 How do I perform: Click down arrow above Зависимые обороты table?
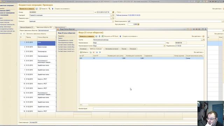[24, 34]
